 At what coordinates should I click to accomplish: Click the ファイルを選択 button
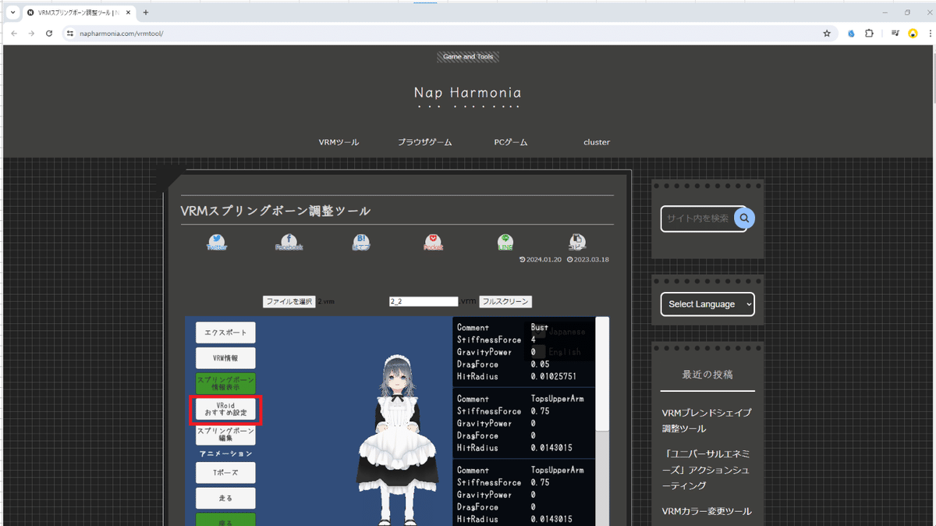coord(289,301)
